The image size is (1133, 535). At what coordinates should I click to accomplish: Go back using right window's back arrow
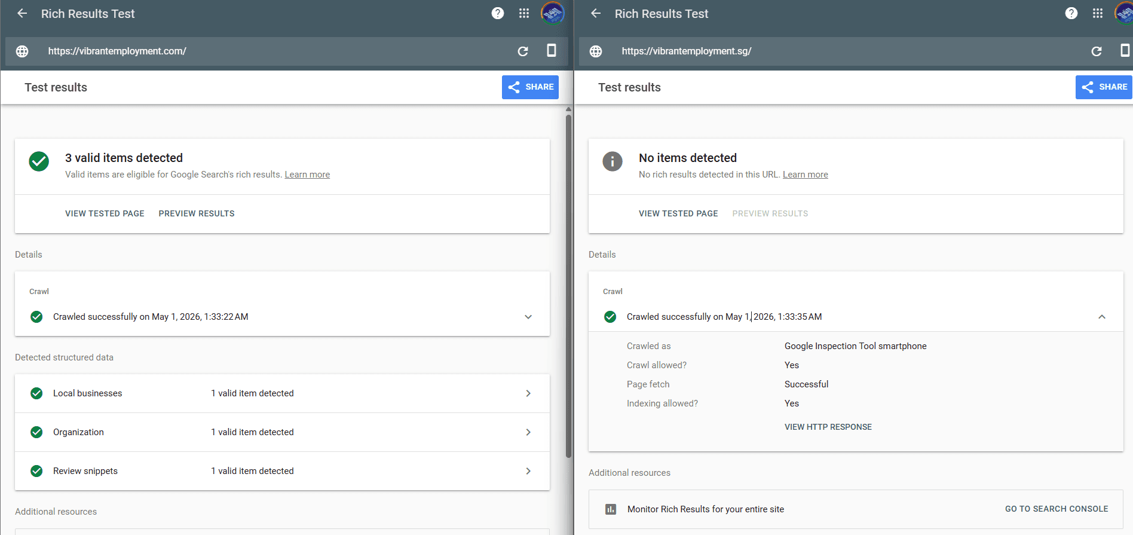pos(596,13)
